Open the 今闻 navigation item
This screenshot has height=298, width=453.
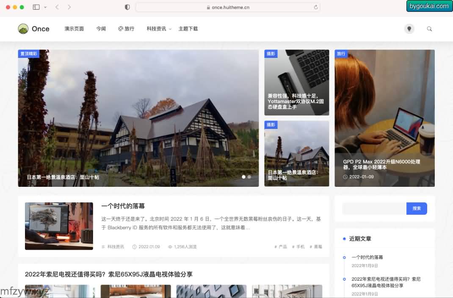[x=101, y=29]
